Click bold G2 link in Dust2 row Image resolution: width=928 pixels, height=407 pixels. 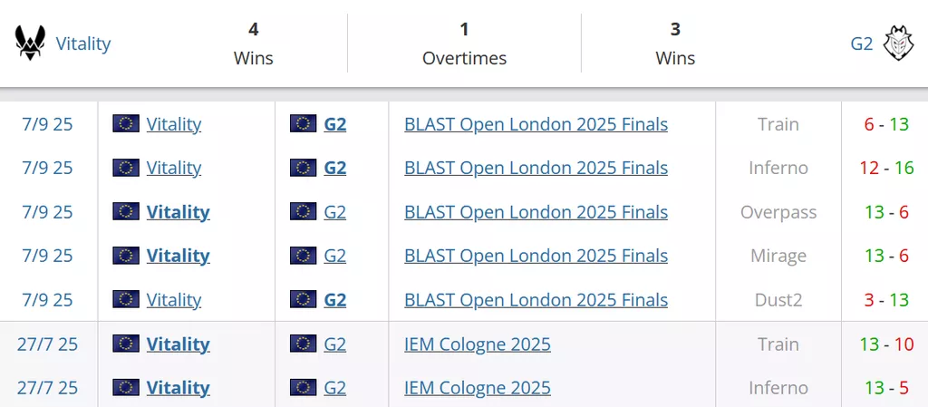pos(335,300)
